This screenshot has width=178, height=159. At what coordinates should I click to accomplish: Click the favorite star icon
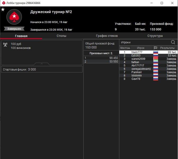(x=3, y=10)
